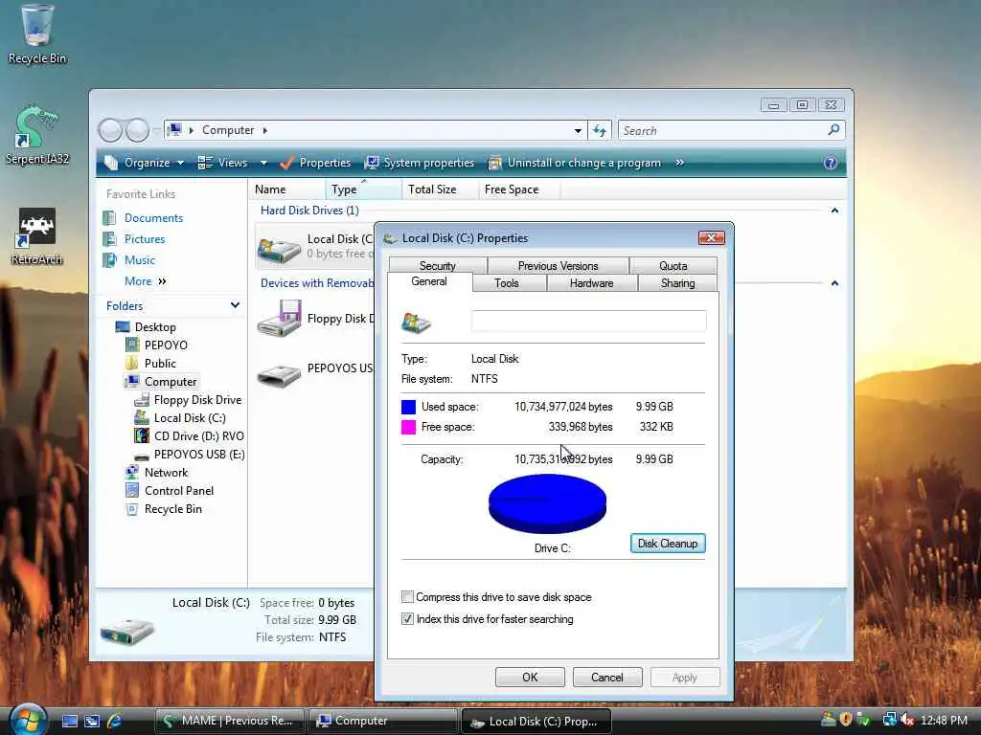Launch the Serpent IA32 desktop shortcut
Viewport: 981px width, 735px height.
pos(37,135)
